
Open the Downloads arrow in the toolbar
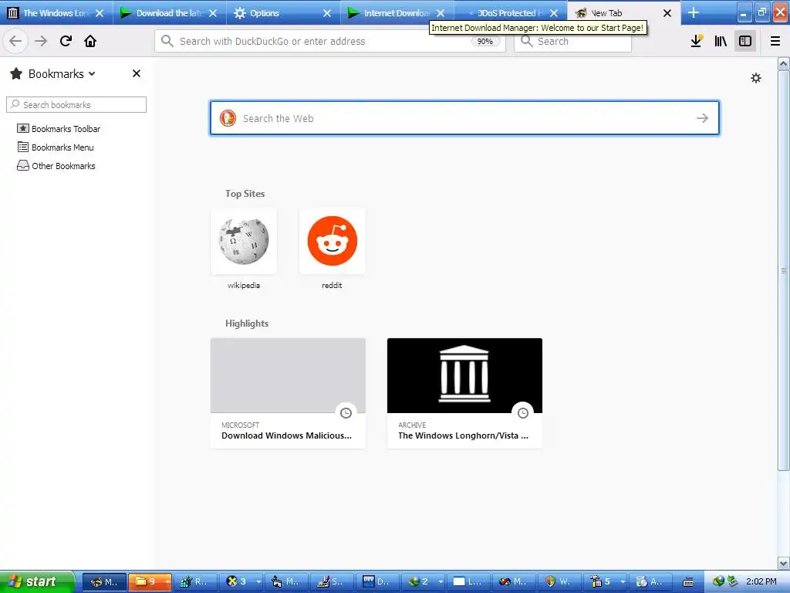(x=697, y=41)
